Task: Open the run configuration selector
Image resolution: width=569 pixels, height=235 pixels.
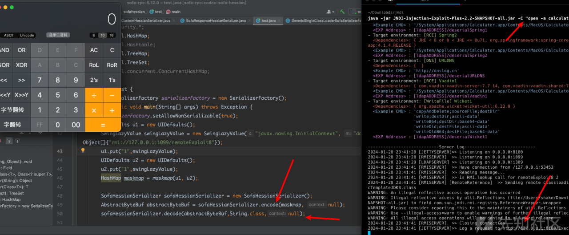Action: [x=356, y=12]
